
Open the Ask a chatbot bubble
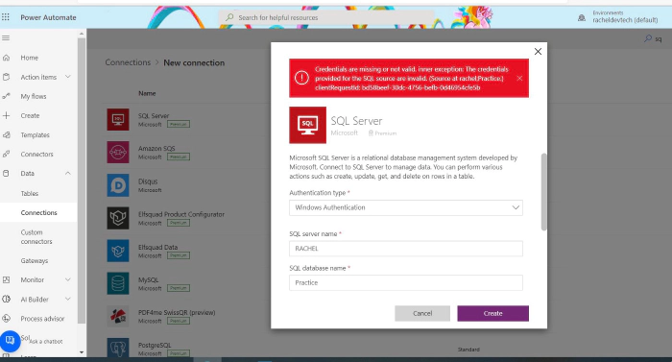pos(10,341)
